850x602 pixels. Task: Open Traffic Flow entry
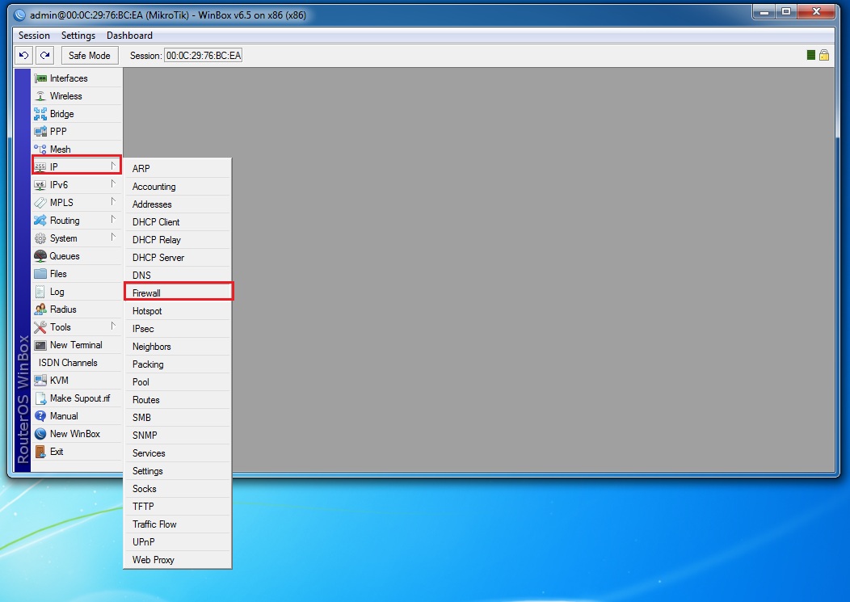point(178,524)
